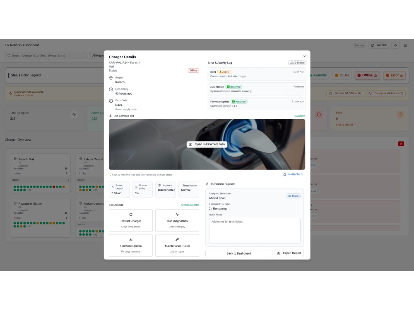Open the Rawalpindi Station site card
Image resolution: width=414 pixels, height=310 pixels.
[41, 218]
